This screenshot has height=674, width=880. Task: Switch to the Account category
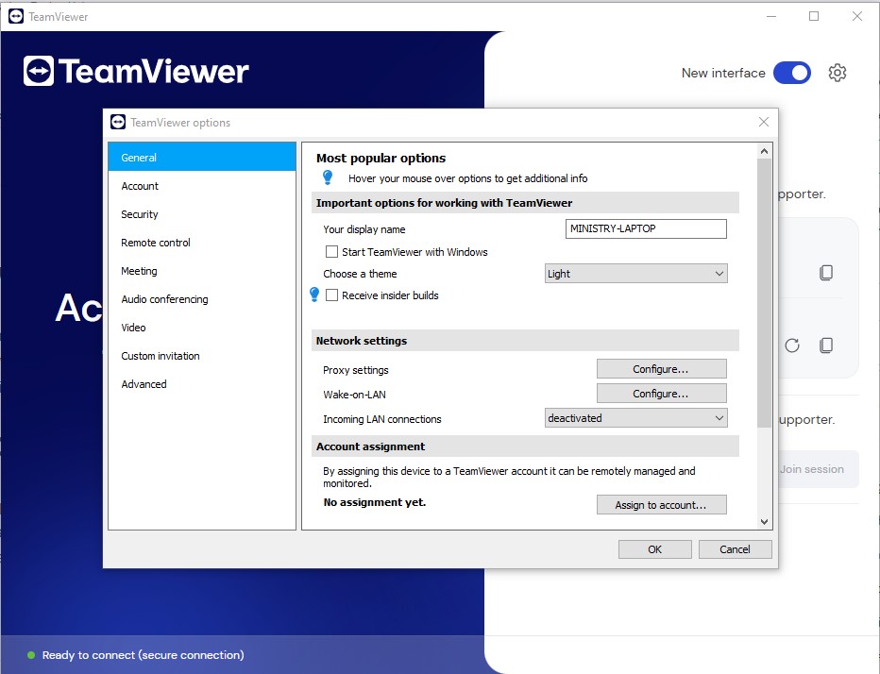[202, 186]
